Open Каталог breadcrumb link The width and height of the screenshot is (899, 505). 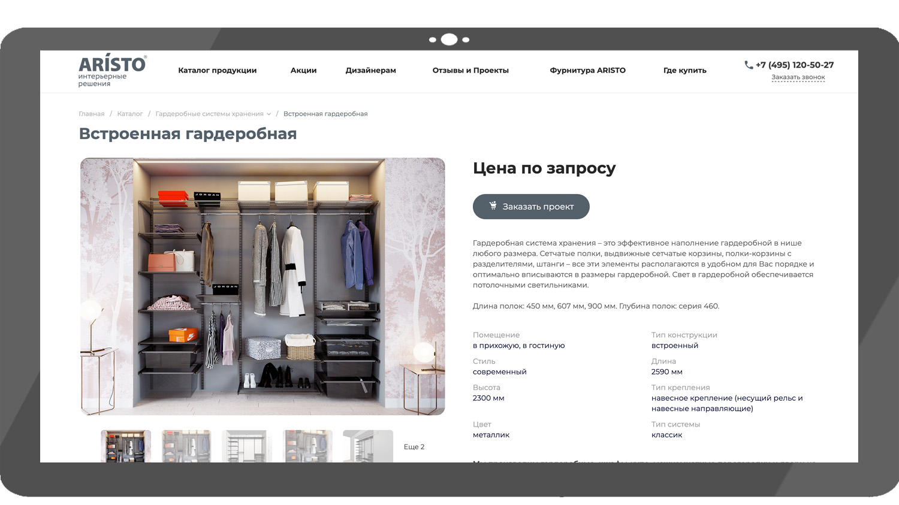(x=130, y=114)
